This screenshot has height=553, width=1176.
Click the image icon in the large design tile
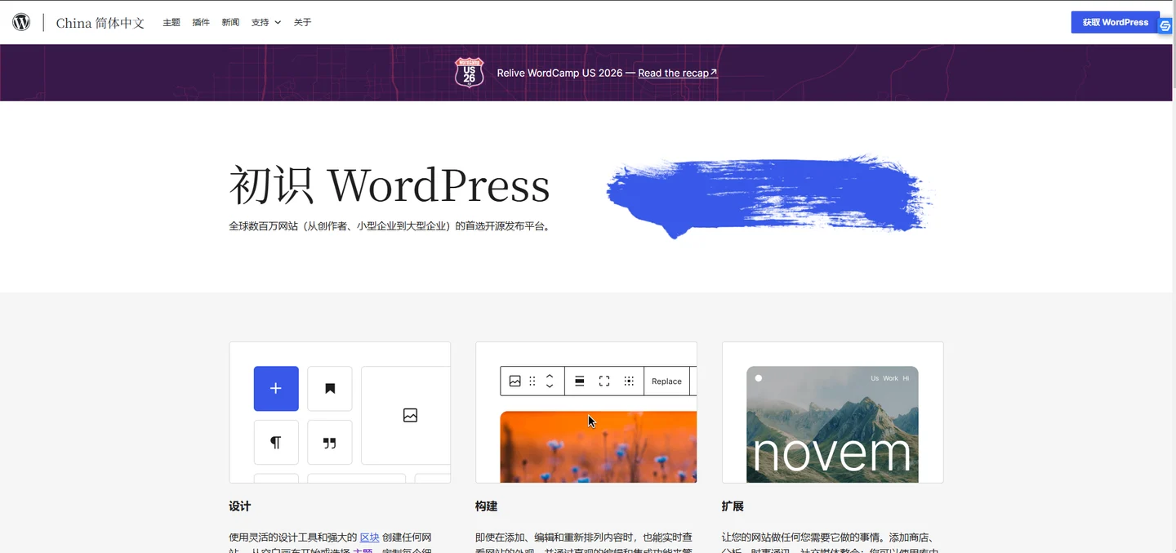[x=410, y=416]
